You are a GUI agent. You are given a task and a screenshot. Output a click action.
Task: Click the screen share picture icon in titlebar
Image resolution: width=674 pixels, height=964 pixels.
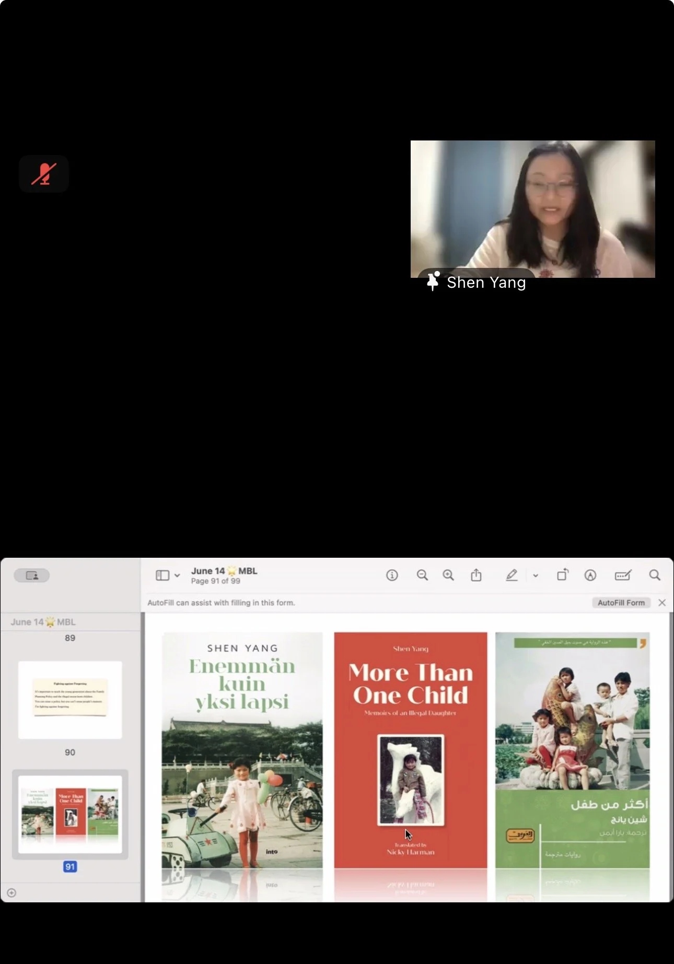pyautogui.click(x=32, y=575)
